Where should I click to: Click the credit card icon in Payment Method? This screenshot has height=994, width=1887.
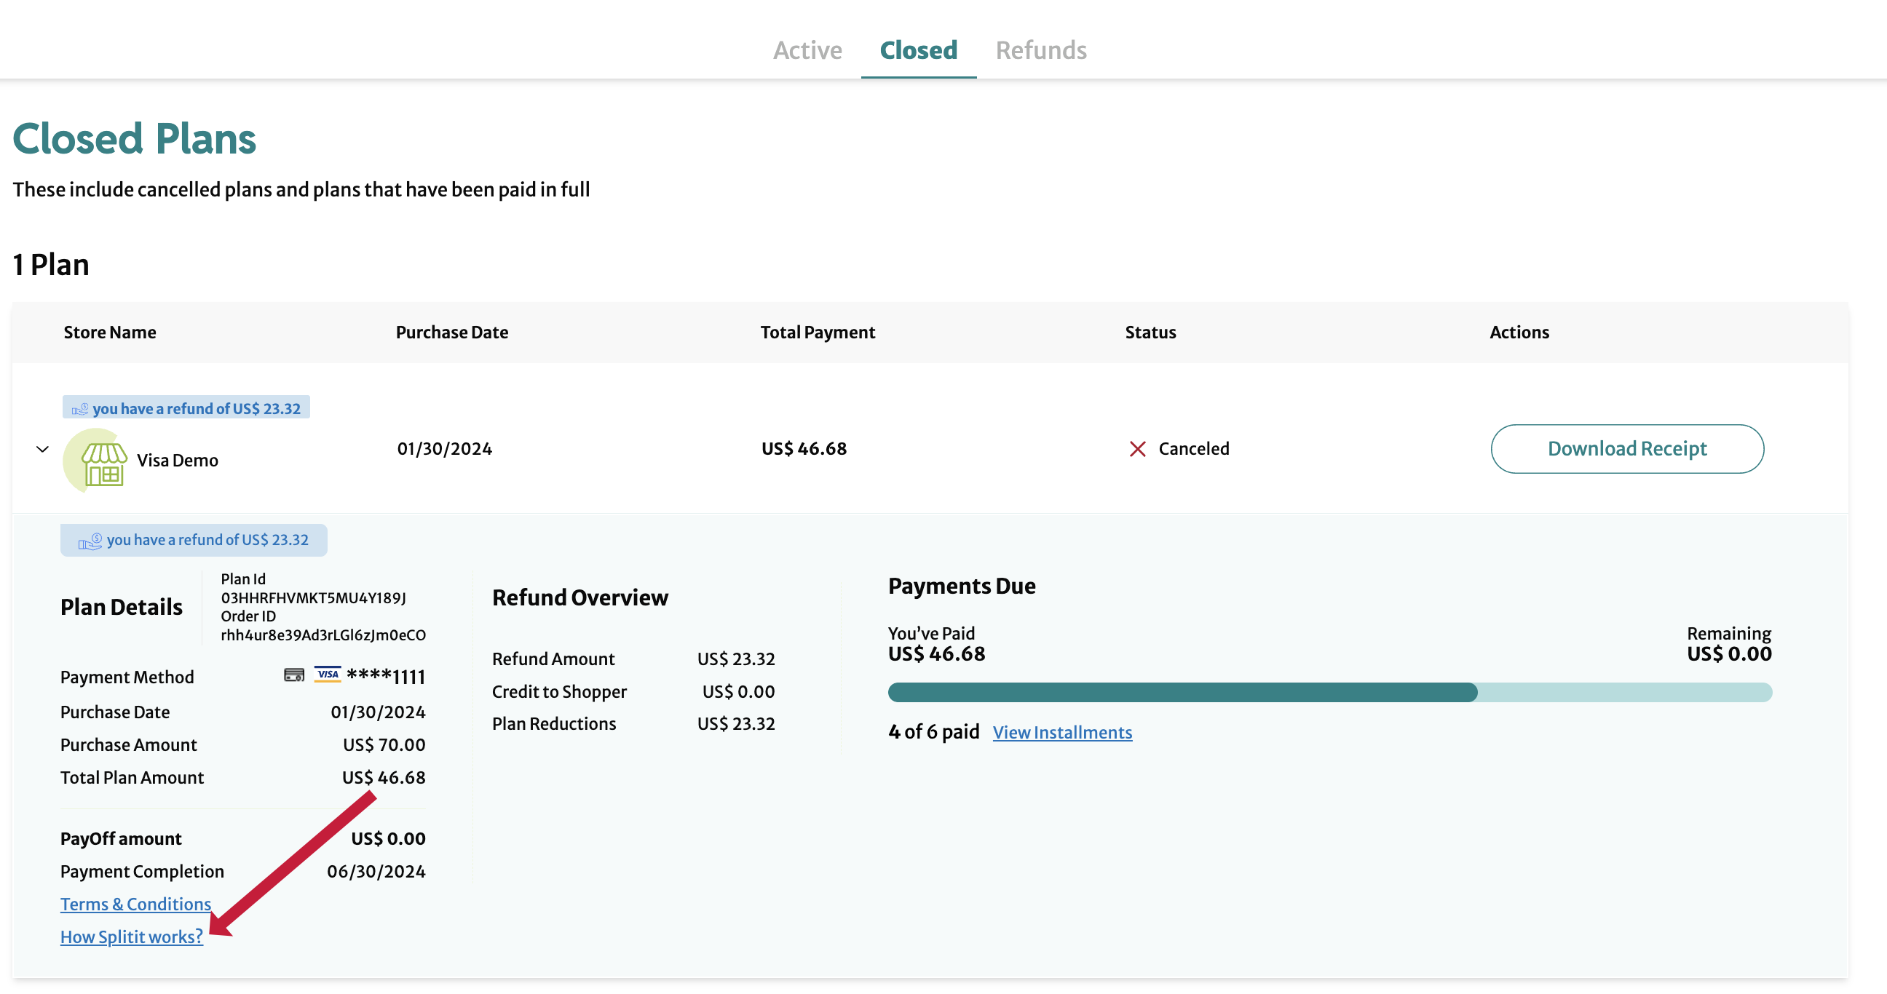point(293,675)
